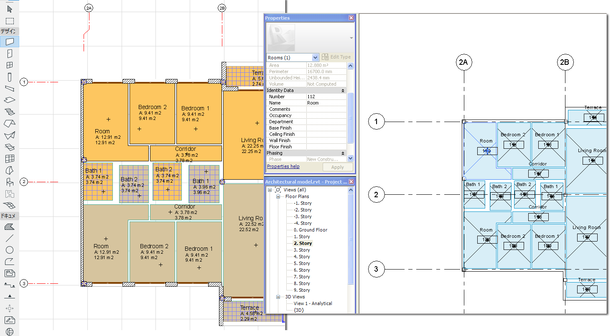Choose the Curtain Wall tool
Viewport: 611px width, 336px height.
point(10,159)
